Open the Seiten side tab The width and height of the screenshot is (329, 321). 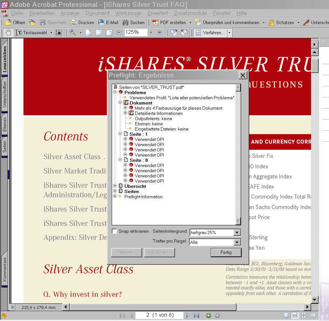[5, 147]
